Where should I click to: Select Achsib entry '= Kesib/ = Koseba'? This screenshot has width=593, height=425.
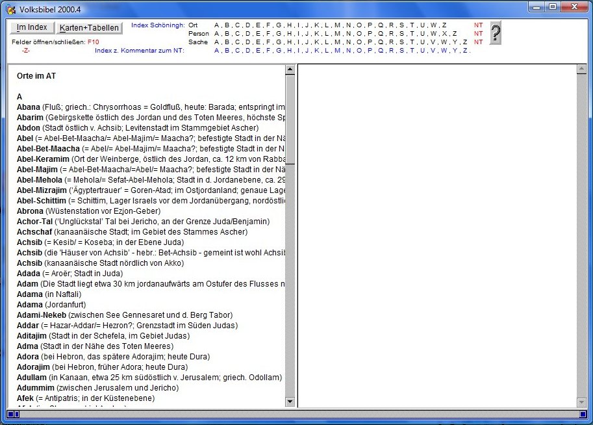pyautogui.click(x=100, y=242)
